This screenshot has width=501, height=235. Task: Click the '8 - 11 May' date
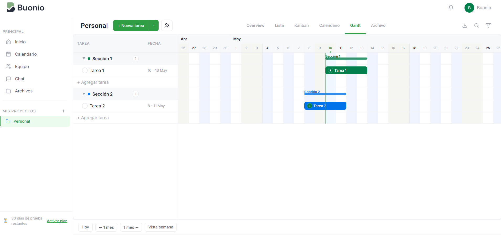pyautogui.click(x=156, y=106)
